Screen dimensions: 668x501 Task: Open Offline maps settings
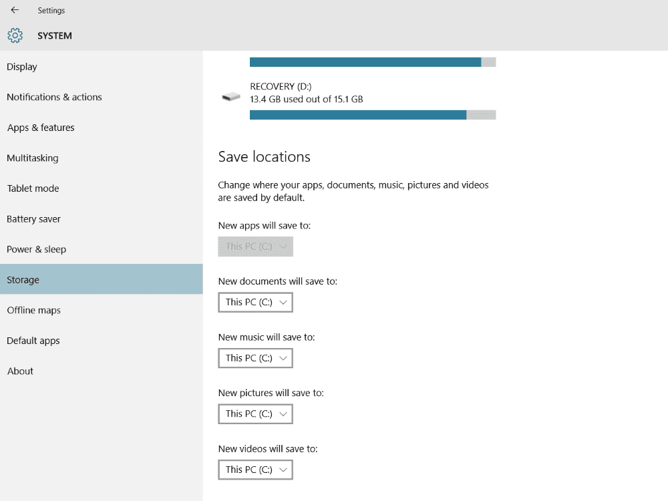coord(102,310)
